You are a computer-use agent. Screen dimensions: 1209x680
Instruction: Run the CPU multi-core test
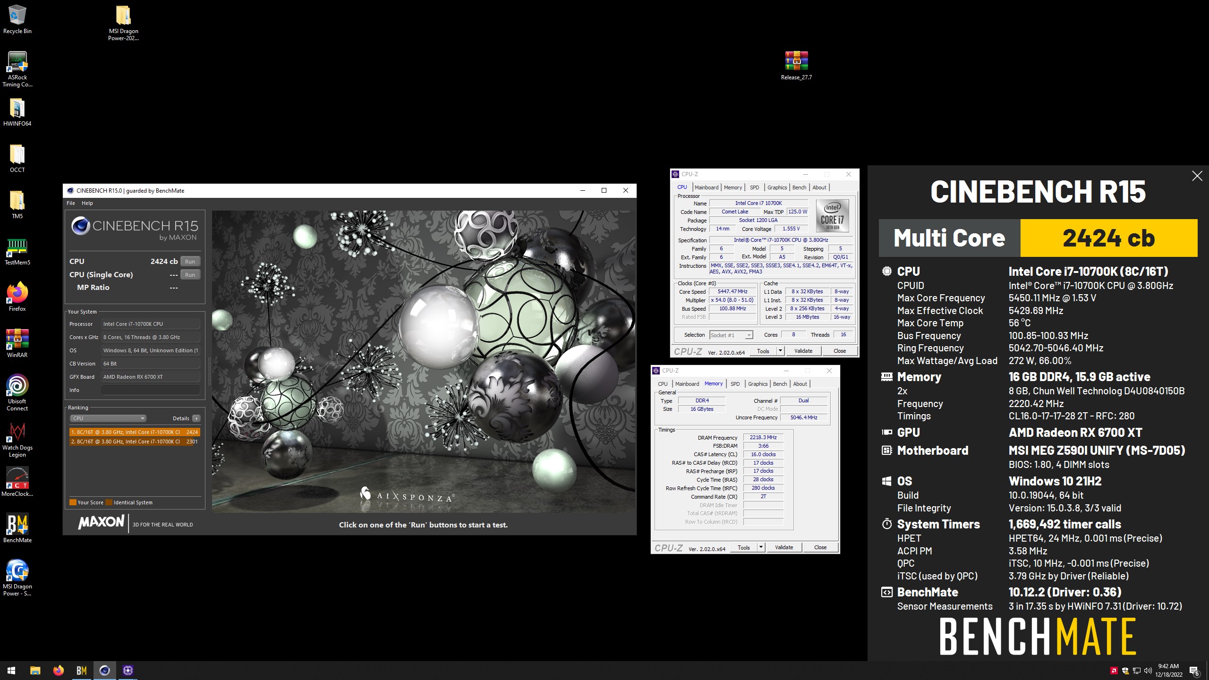[190, 261]
